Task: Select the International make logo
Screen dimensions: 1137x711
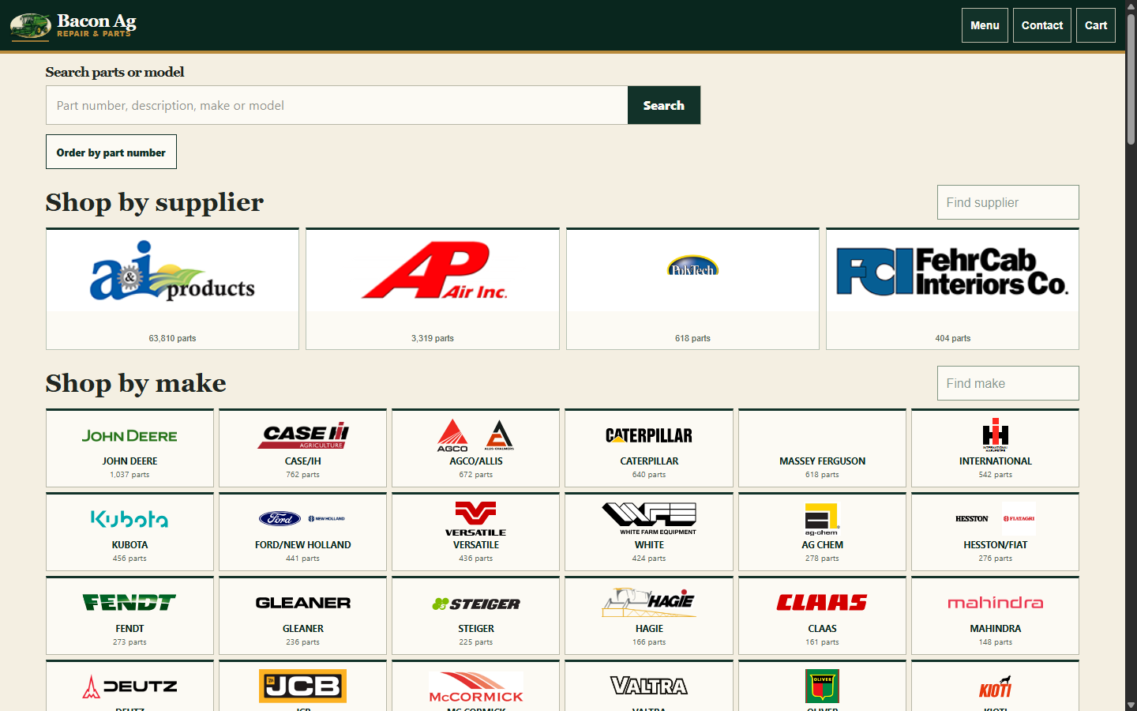Action: pyautogui.click(x=995, y=435)
